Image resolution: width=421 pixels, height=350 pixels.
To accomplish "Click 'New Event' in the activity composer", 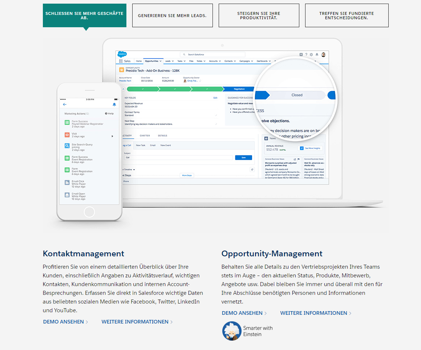I will click(x=166, y=145).
